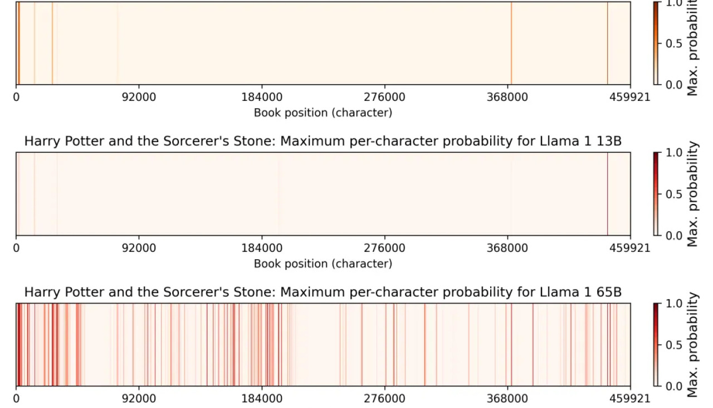
Task: Click the Llama 1 65B plot colorbar
Action: click(x=656, y=344)
